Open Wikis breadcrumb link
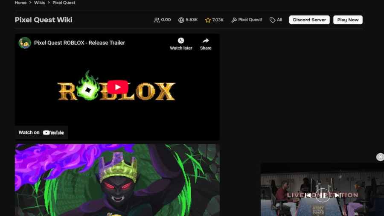Viewport: 384px width, 216px height. coord(39,3)
